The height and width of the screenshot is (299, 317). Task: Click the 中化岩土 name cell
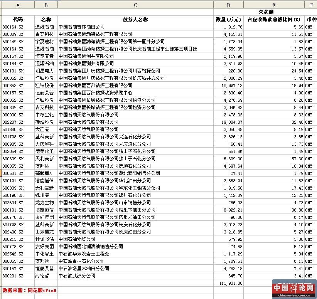click(x=46, y=254)
